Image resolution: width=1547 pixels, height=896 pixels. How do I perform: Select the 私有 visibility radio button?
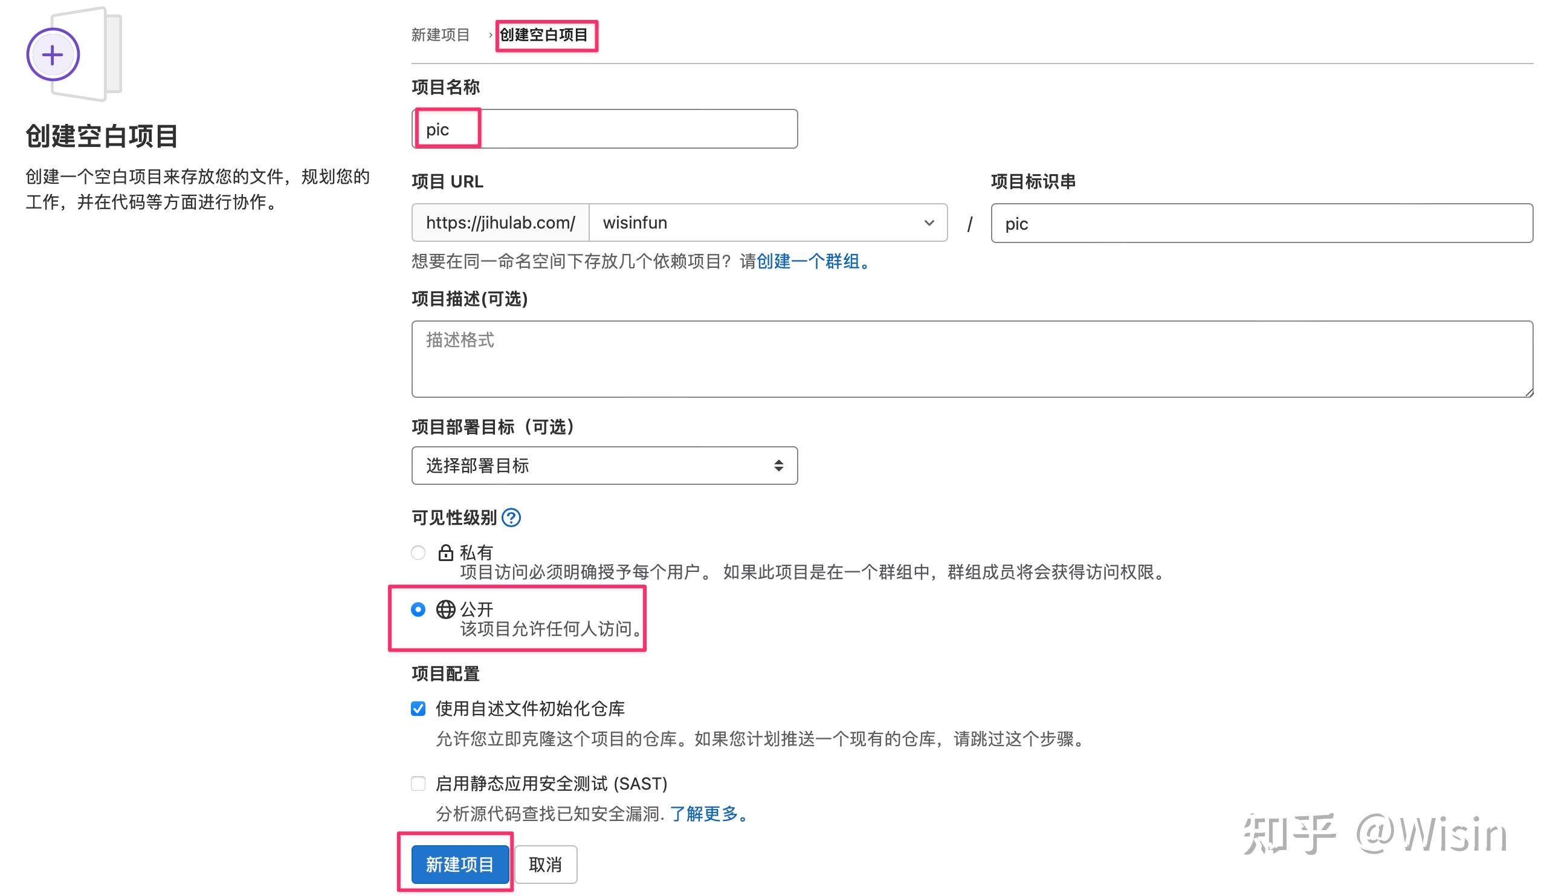(418, 552)
